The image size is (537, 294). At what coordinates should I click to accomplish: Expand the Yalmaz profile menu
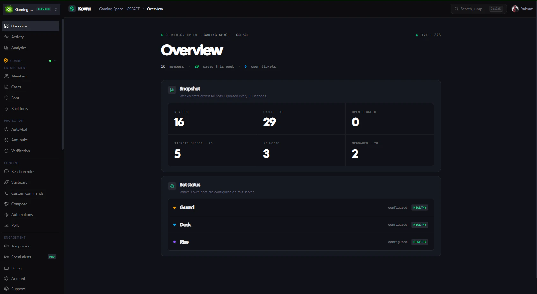522,9
